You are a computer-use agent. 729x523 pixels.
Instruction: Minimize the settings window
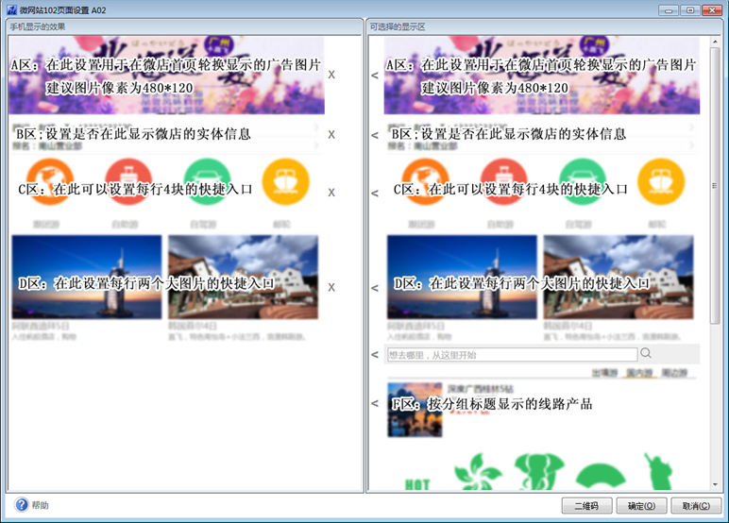(669, 10)
